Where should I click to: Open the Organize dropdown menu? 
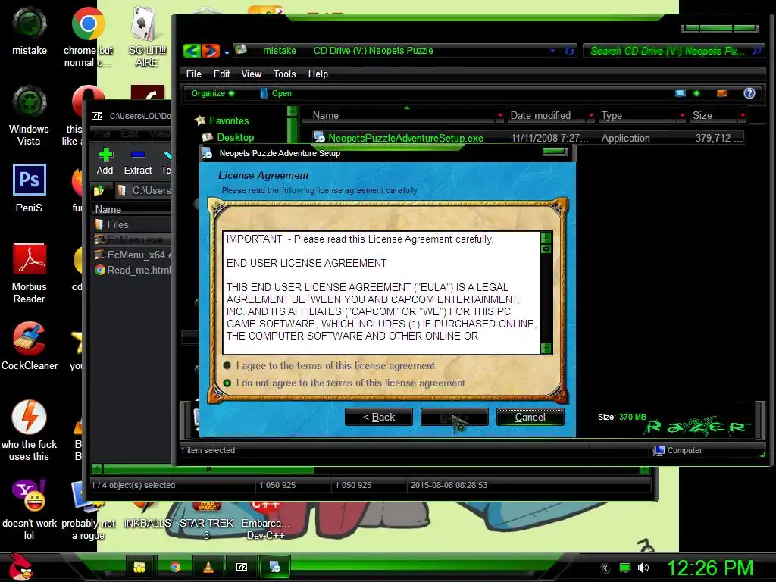212,93
